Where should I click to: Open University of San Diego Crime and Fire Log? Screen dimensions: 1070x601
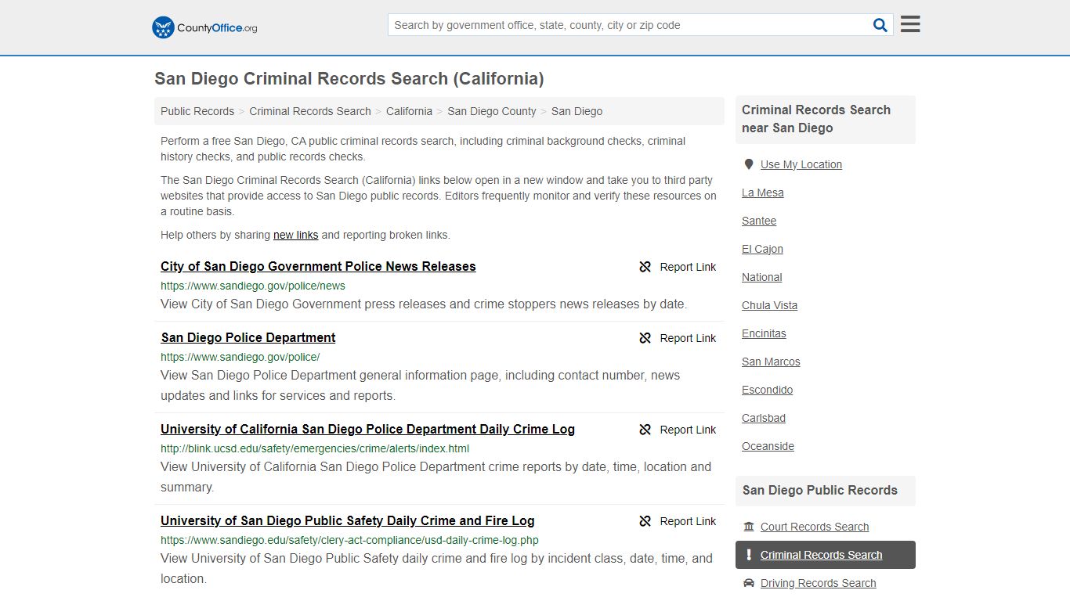tap(348, 521)
